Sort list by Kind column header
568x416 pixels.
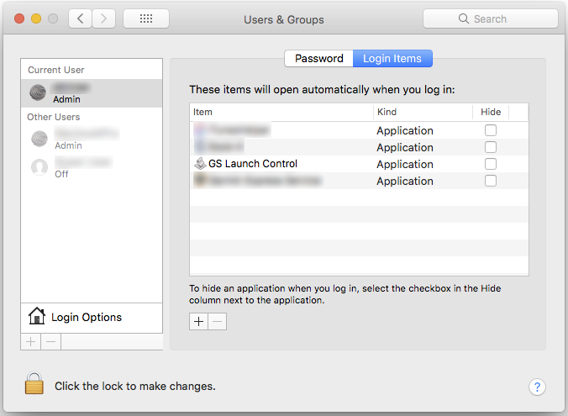pyautogui.click(x=421, y=112)
